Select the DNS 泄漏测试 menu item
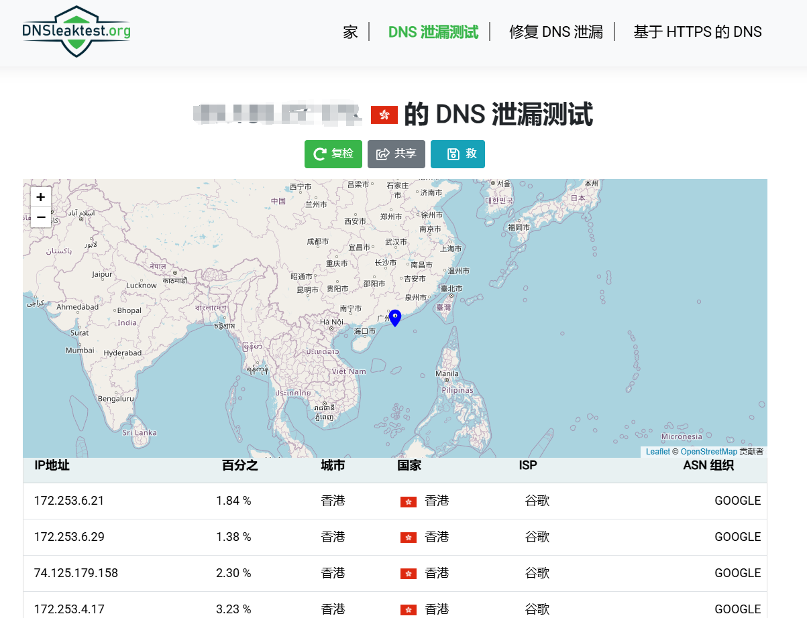The width and height of the screenshot is (807, 618). click(433, 32)
